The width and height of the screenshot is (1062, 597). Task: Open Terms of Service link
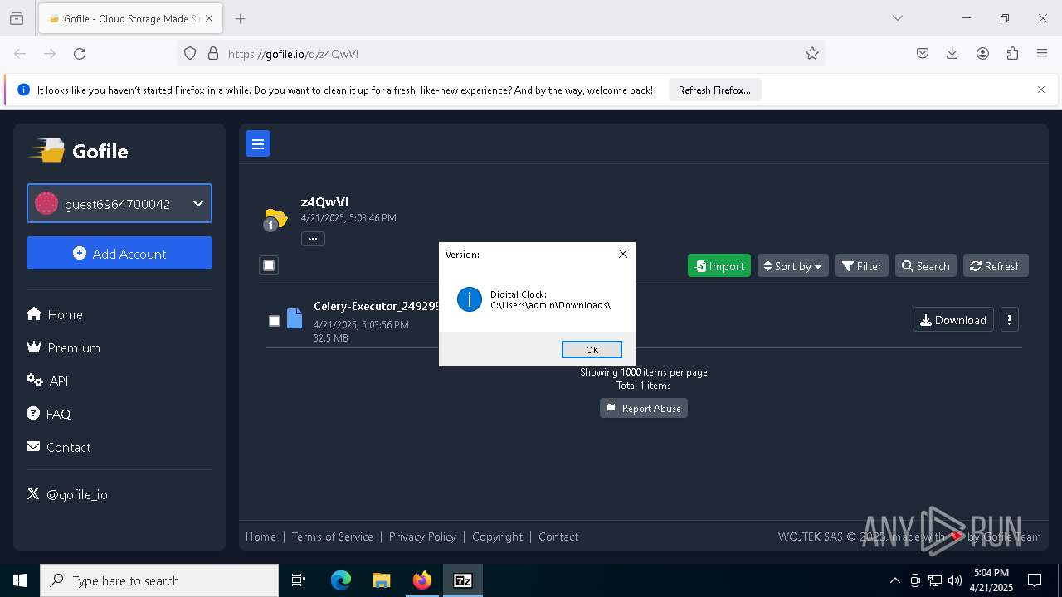333,536
